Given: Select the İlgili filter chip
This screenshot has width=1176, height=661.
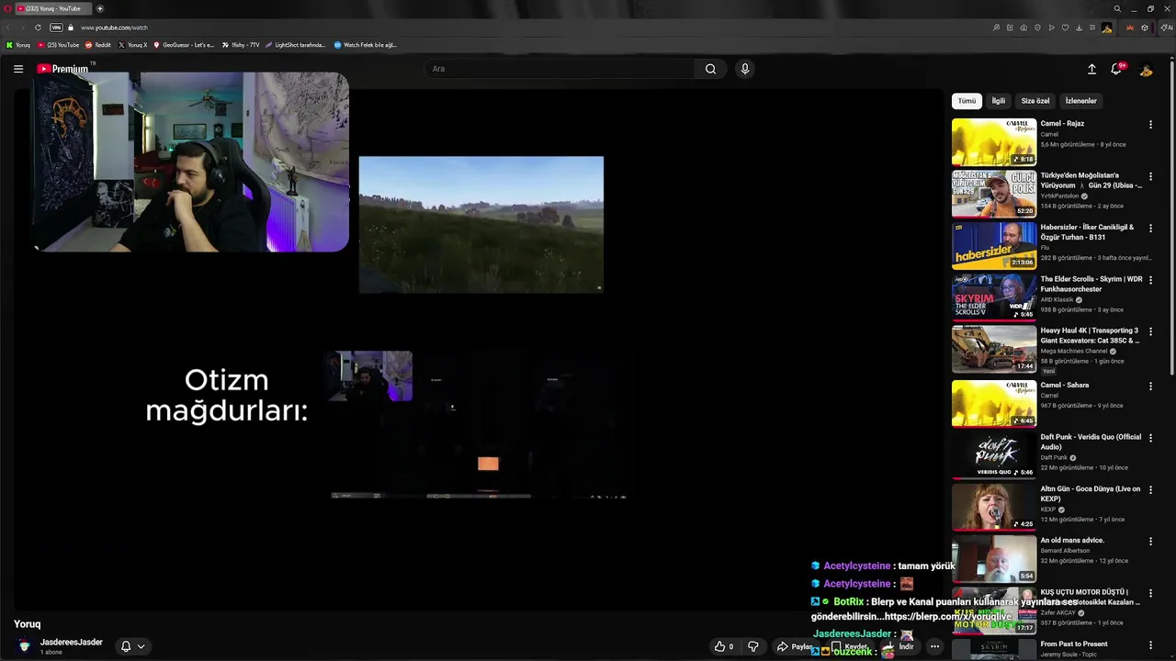Looking at the screenshot, I should (998, 101).
